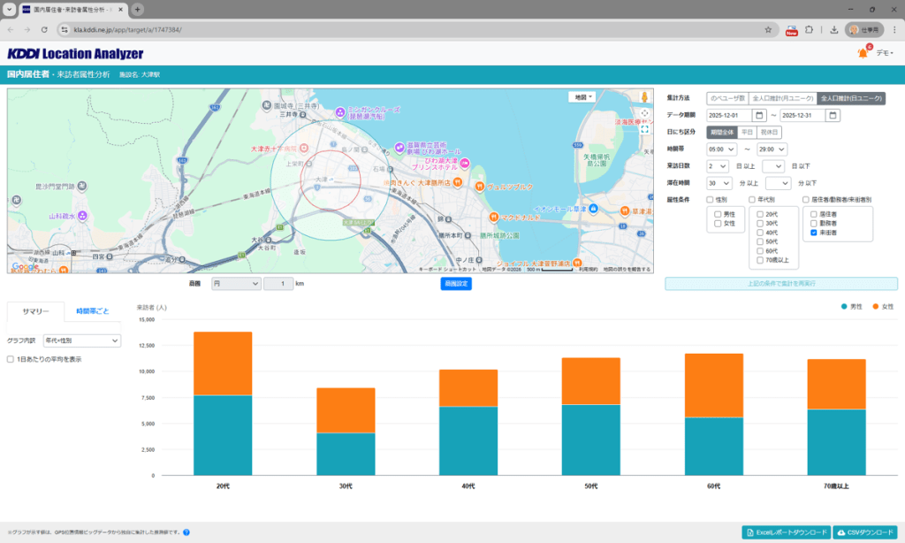Uncheck the 来街者 checkbox
Image resolution: width=905 pixels, height=543 pixels.
pyautogui.click(x=814, y=233)
